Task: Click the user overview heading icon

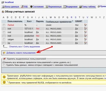Action: click(3, 12)
